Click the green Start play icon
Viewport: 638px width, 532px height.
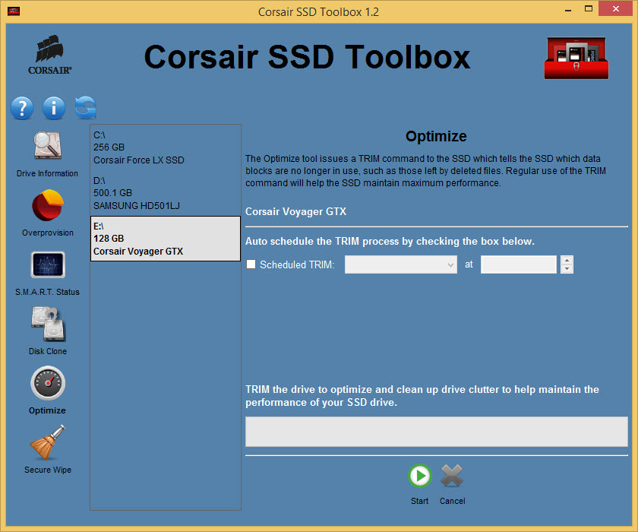pyautogui.click(x=419, y=476)
